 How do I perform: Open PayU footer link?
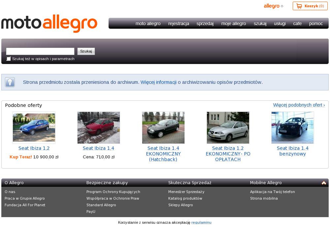pos(91,212)
